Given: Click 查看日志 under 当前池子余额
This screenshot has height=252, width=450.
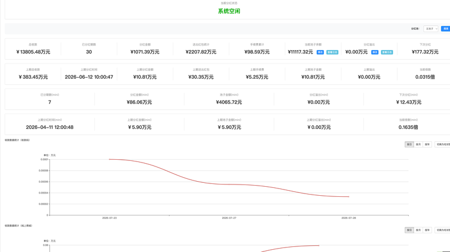Looking at the screenshot, I should coord(332,52).
